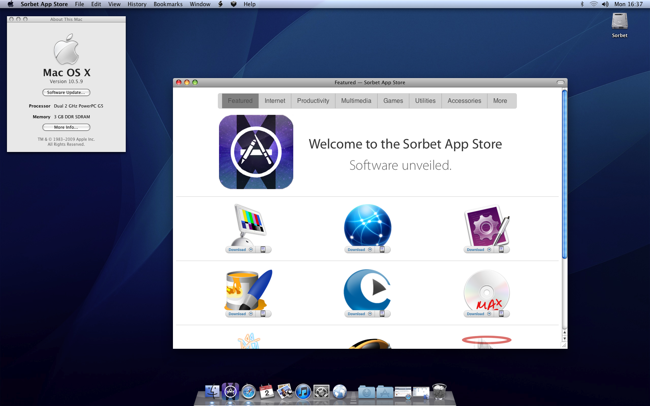This screenshot has height=406, width=650.
Task: Expand download options arrow for purple gear app
Action: point(489,249)
